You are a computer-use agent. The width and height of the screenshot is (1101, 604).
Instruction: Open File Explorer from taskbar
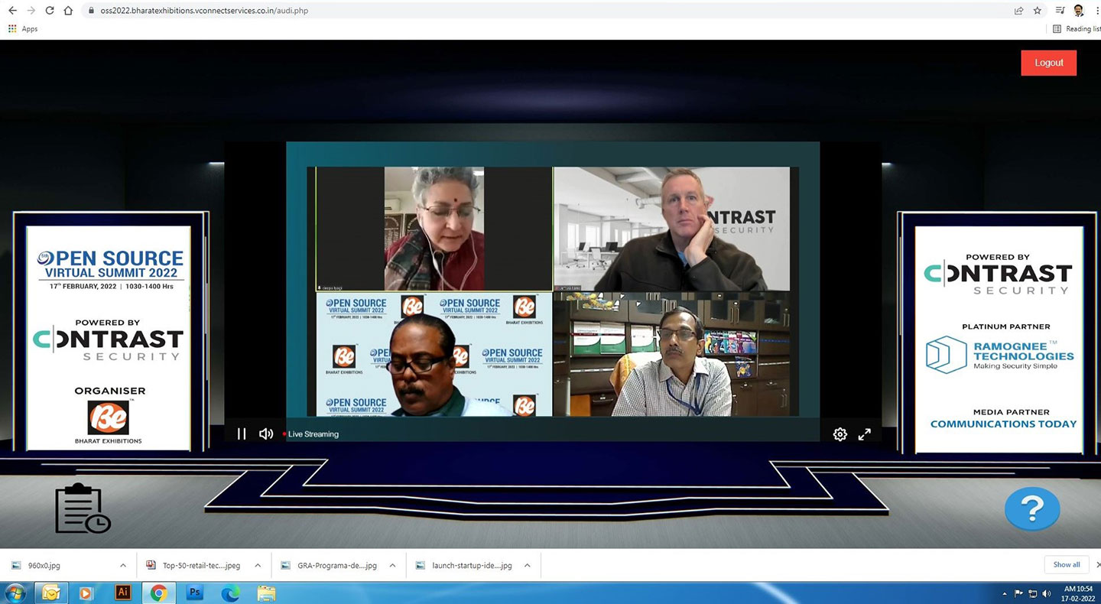(x=266, y=593)
